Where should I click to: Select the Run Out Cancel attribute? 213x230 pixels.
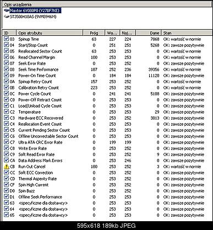pos(32,167)
